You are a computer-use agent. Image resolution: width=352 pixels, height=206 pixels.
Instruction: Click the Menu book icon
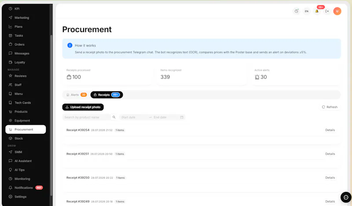pos(10,94)
